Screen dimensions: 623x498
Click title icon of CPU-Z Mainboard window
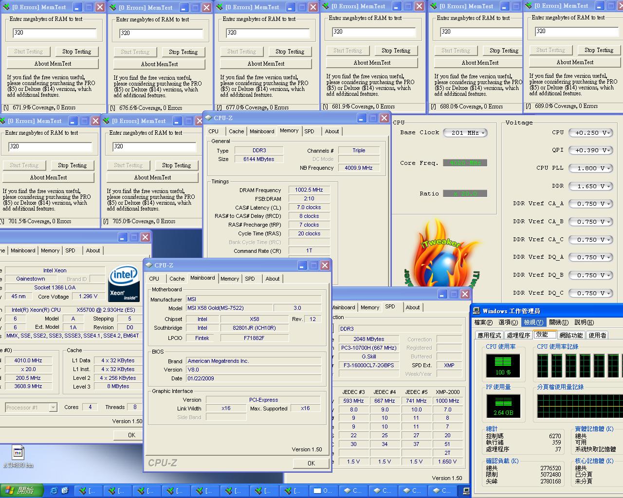click(149, 265)
